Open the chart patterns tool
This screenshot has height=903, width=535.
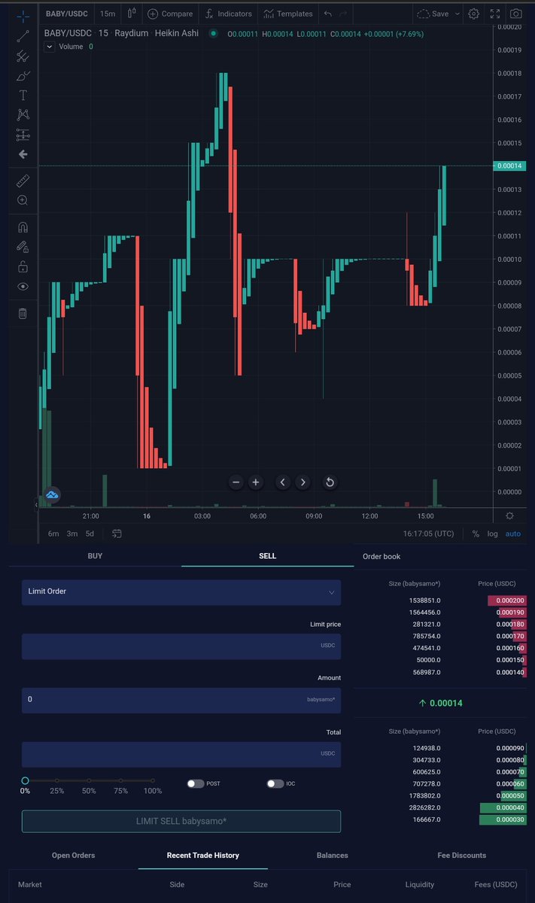tap(23, 115)
